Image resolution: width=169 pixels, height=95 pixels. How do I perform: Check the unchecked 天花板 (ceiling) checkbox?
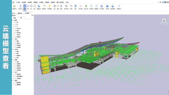pos(16,35)
